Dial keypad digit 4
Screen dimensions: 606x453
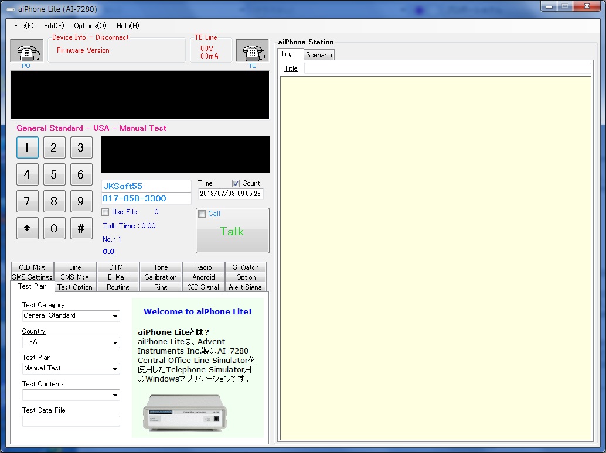[x=28, y=174]
